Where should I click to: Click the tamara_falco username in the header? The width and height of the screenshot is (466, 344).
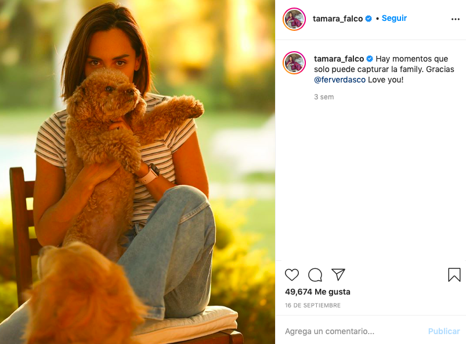coord(338,18)
